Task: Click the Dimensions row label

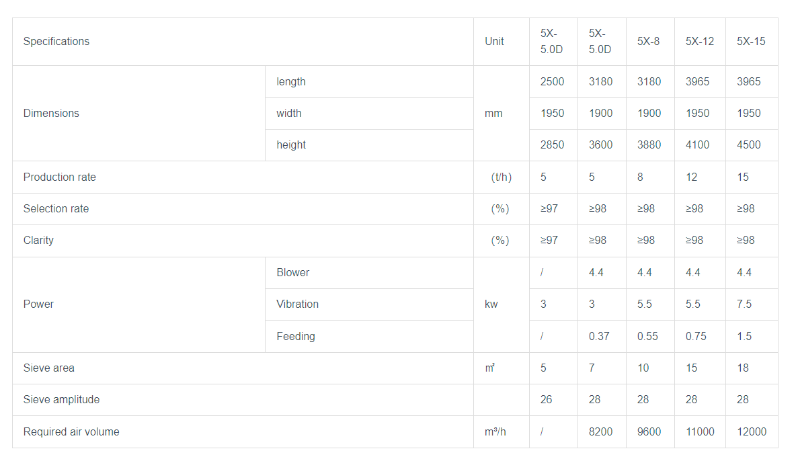Action: pyautogui.click(x=51, y=114)
